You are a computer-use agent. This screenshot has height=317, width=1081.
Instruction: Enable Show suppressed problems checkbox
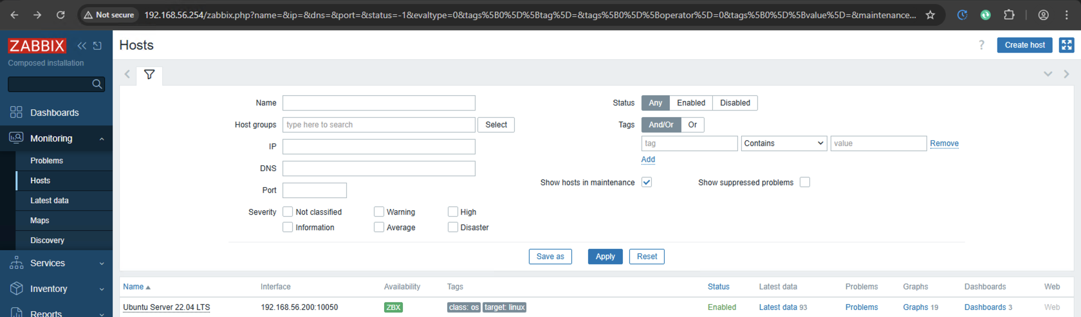[805, 182]
